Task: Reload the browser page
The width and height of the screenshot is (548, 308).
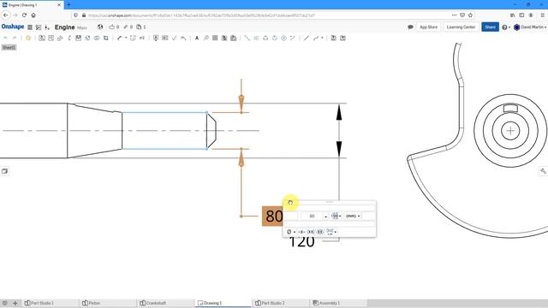Action: pyautogui.click(x=24, y=15)
